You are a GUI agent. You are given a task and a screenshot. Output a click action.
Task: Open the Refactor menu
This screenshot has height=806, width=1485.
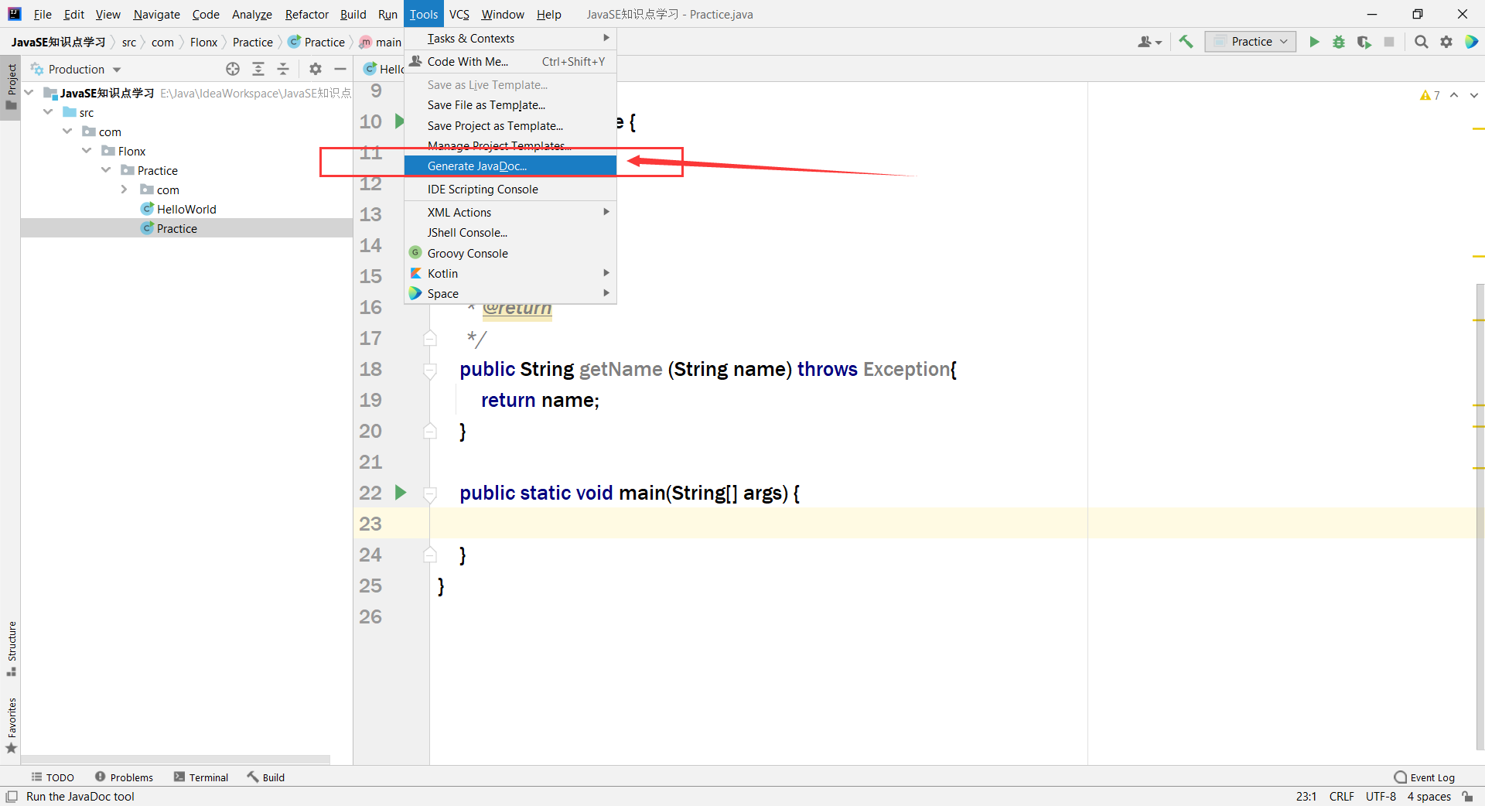tap(306, 14)
